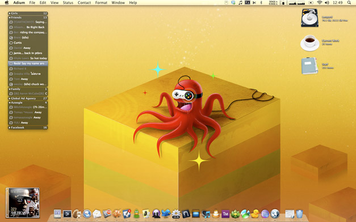Open the Window menu
356x222 pixels.
[118, 2]
